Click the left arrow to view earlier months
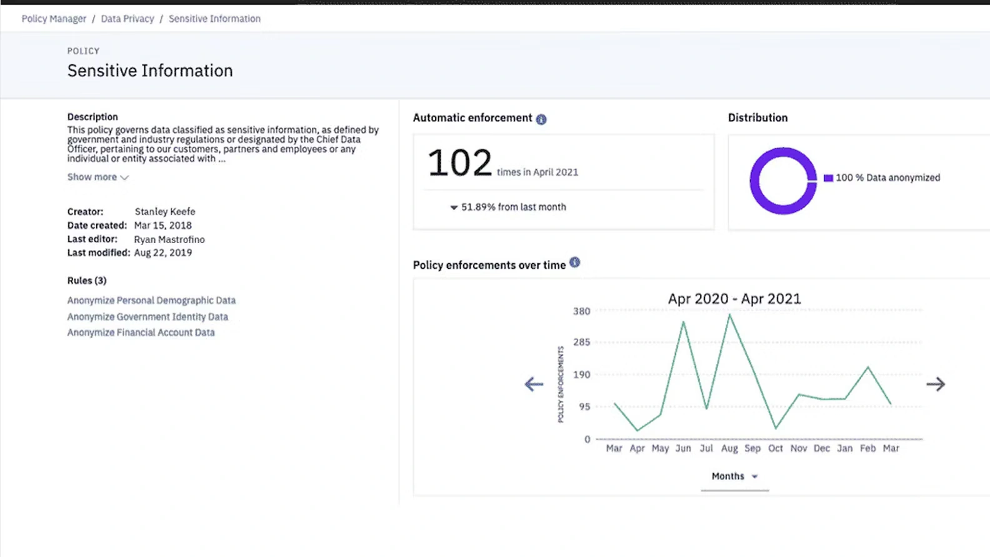The height and width of the screenshot is (557, 990). coord(534,384)
